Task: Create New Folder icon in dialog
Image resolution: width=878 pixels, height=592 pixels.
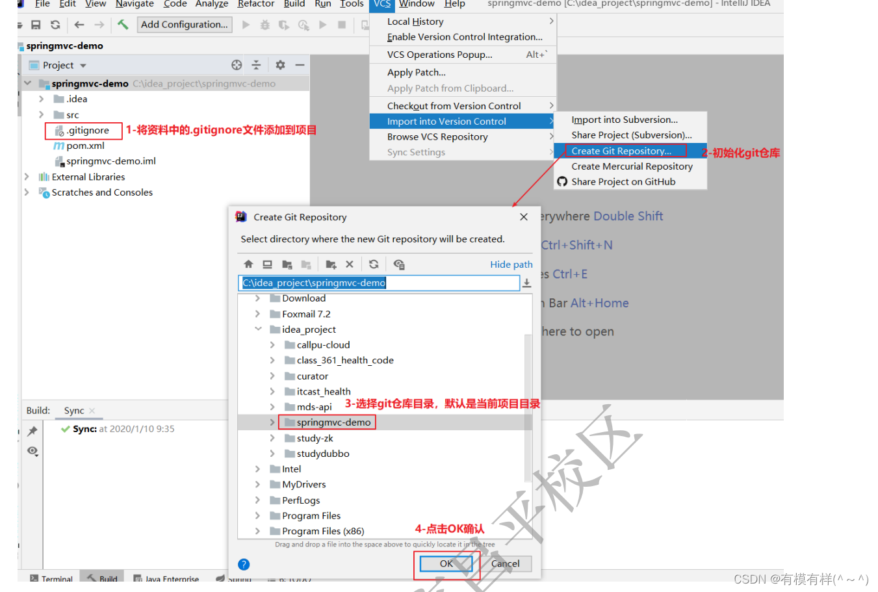Action: click(331, 264)
